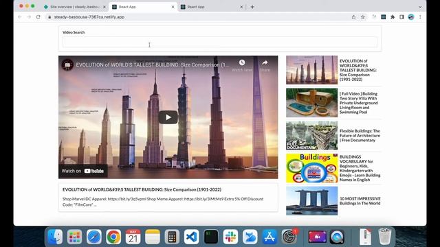Go forward with browser forward arrow

click(29, 17)
